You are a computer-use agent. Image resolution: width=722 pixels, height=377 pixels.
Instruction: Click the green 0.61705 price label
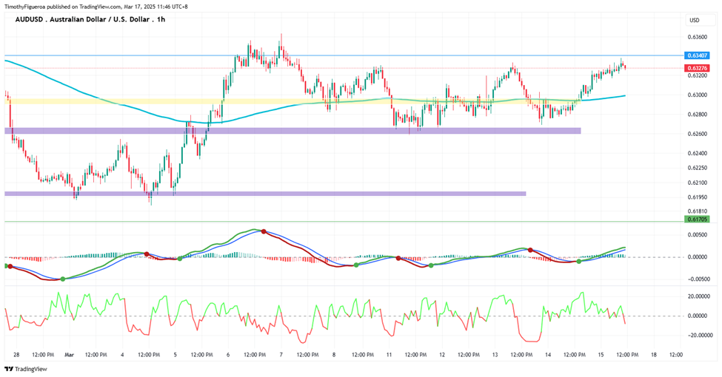697,220
